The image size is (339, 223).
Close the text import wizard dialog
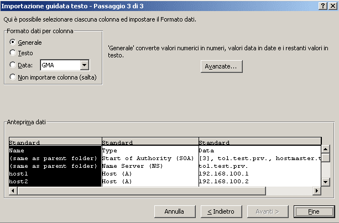(x=333, y=6)
